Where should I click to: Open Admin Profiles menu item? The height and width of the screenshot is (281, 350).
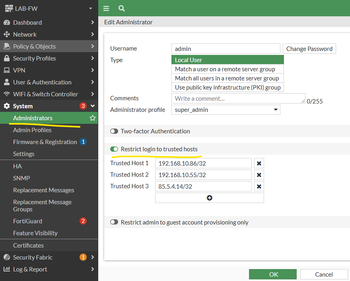32,130
